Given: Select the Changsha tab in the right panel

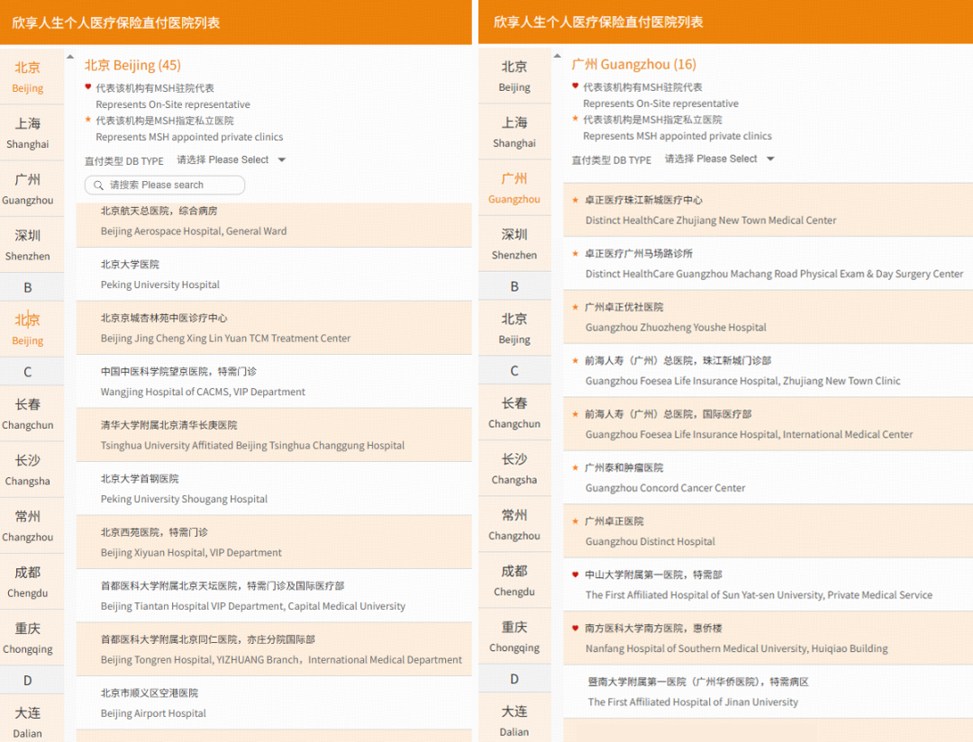Looking at the screenshot, I should [x=514, y=468].
